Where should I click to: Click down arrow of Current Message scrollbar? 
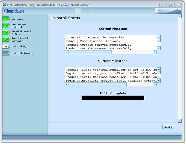(x=159, y=48)
